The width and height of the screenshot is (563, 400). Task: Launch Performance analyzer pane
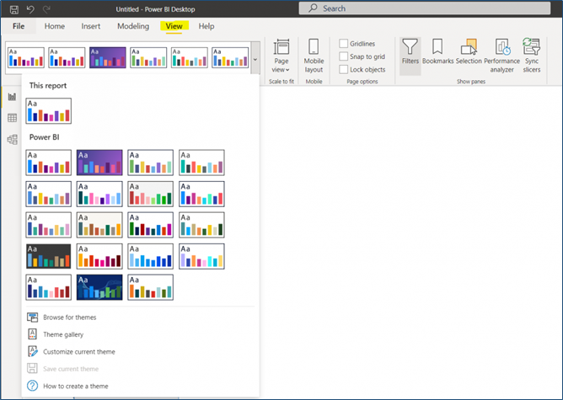[x=501, y=56]
